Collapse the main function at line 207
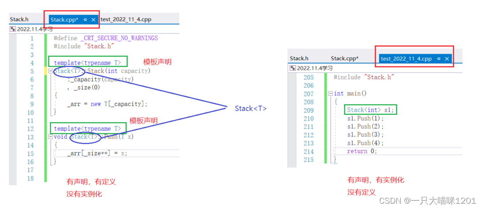This screenshot has height=209, width=483. [331, 94]
